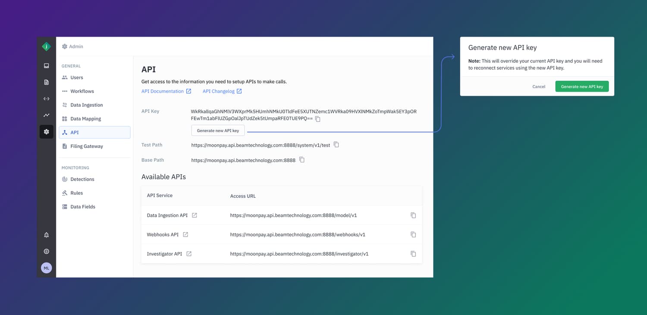Click the investigator/v1 access URL
Screen dimensions: 647x315
(x=299, y=254)
